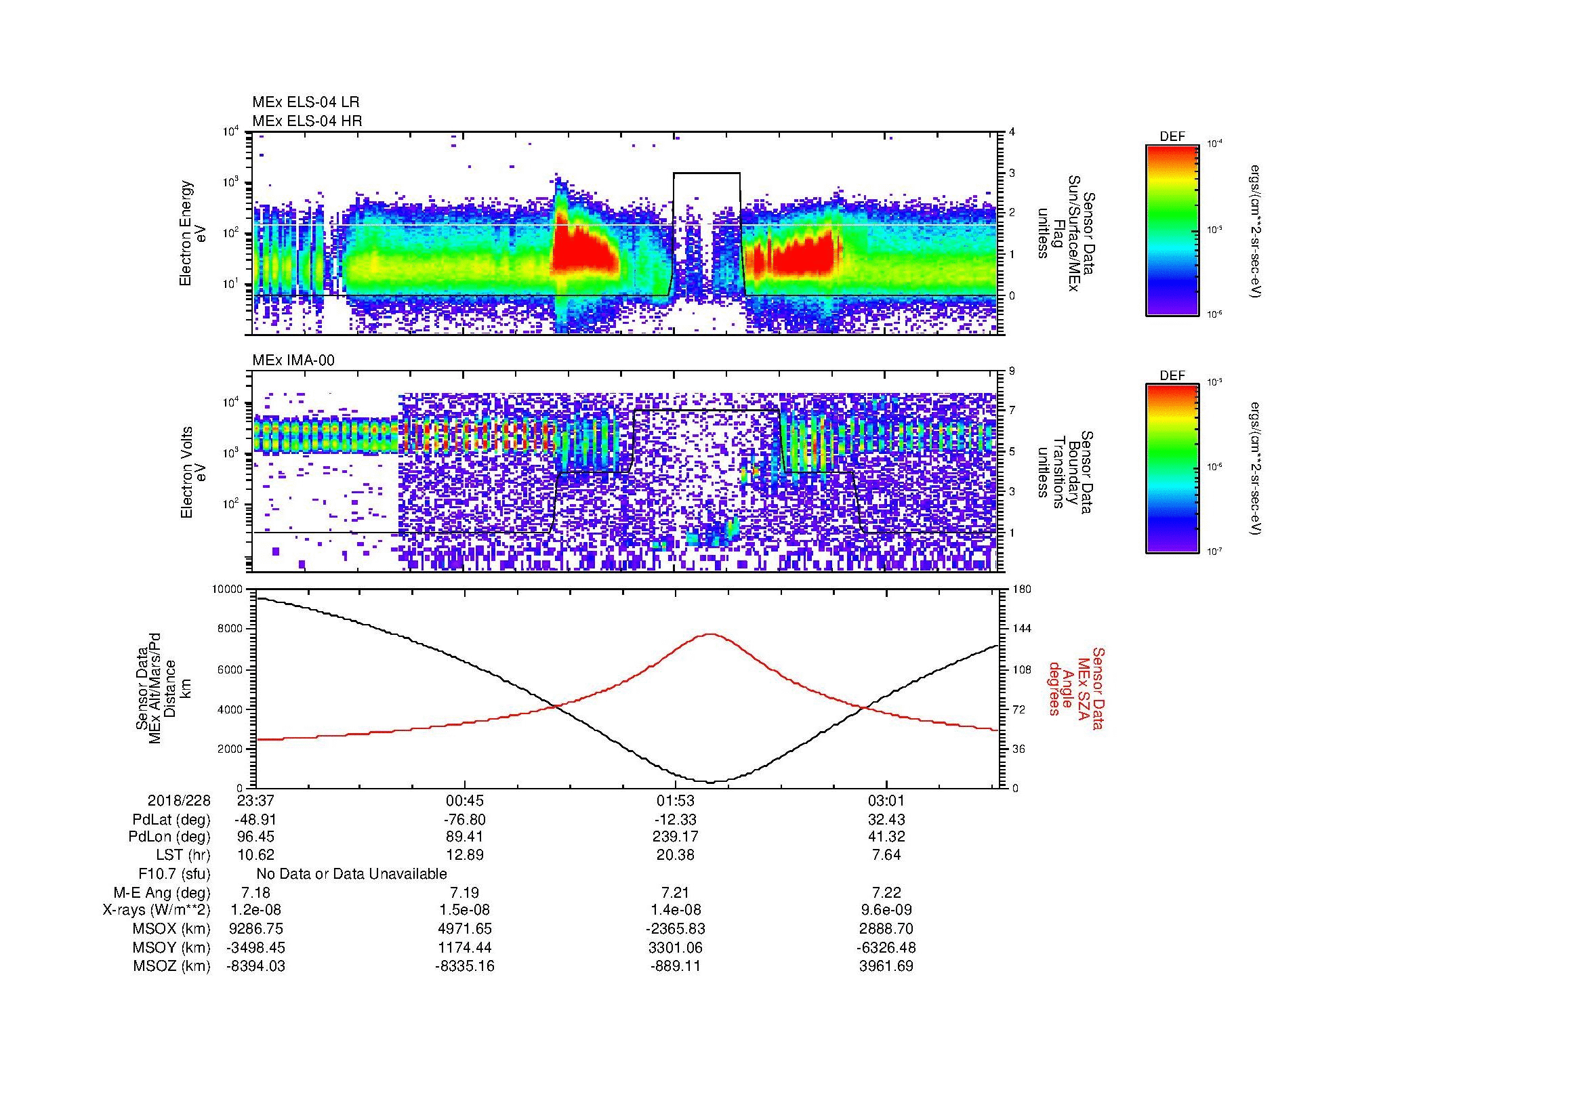The image size is (1585, 1120).
Task: Click the MSOZ (km) row label
Action: (171, 966)
